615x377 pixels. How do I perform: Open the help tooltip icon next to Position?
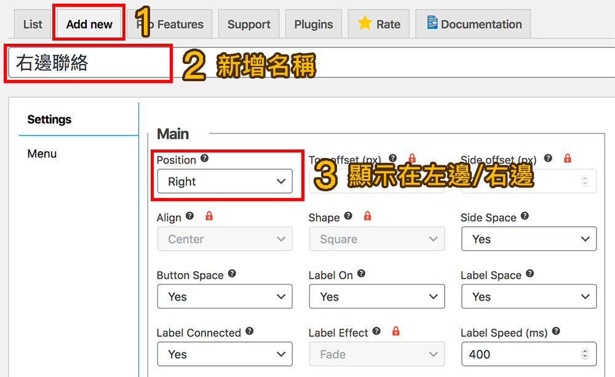203,159
